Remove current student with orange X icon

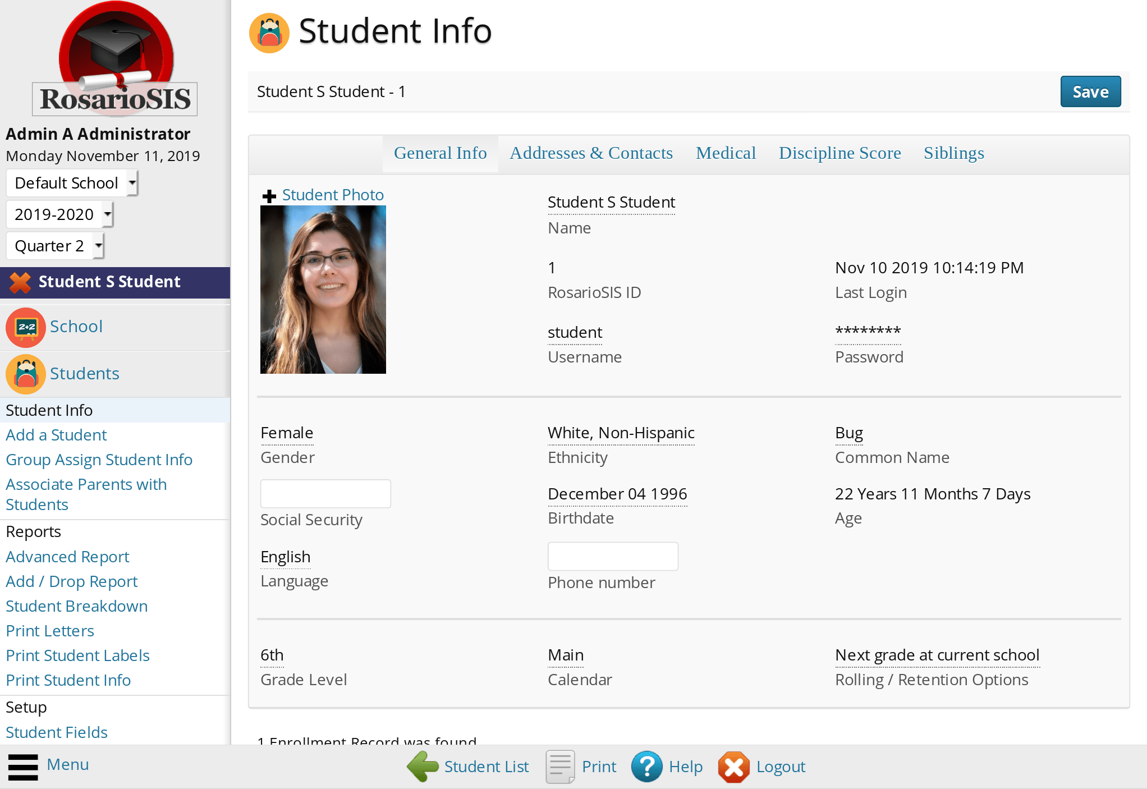[x=20, y=282]
